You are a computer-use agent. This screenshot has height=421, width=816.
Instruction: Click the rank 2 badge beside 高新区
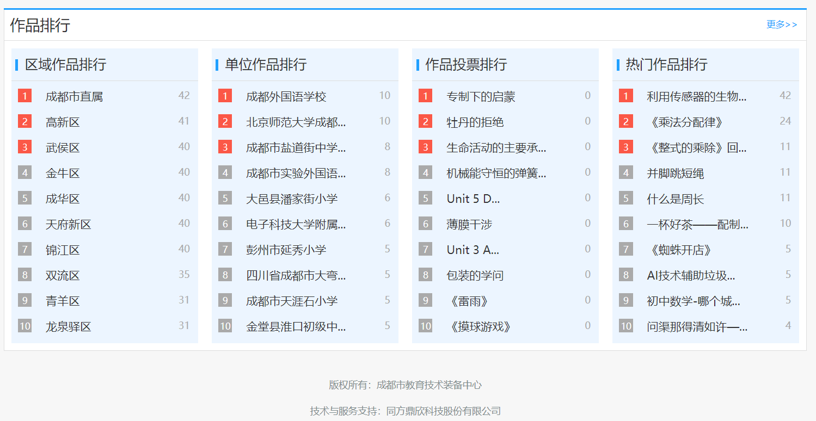click(24, 122)
